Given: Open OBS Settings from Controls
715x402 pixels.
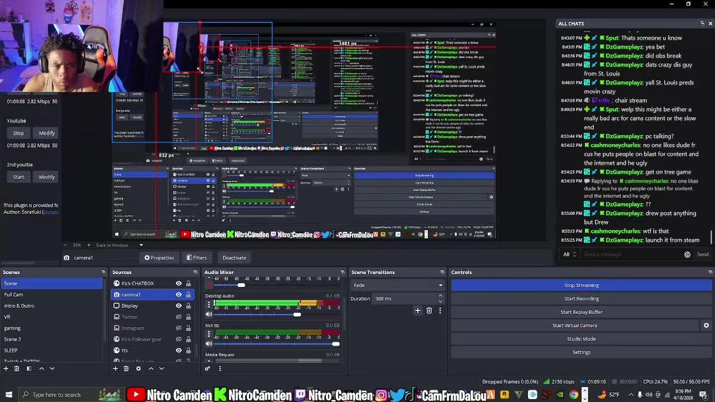Looking at the screenshot, I should coord(581,352).
